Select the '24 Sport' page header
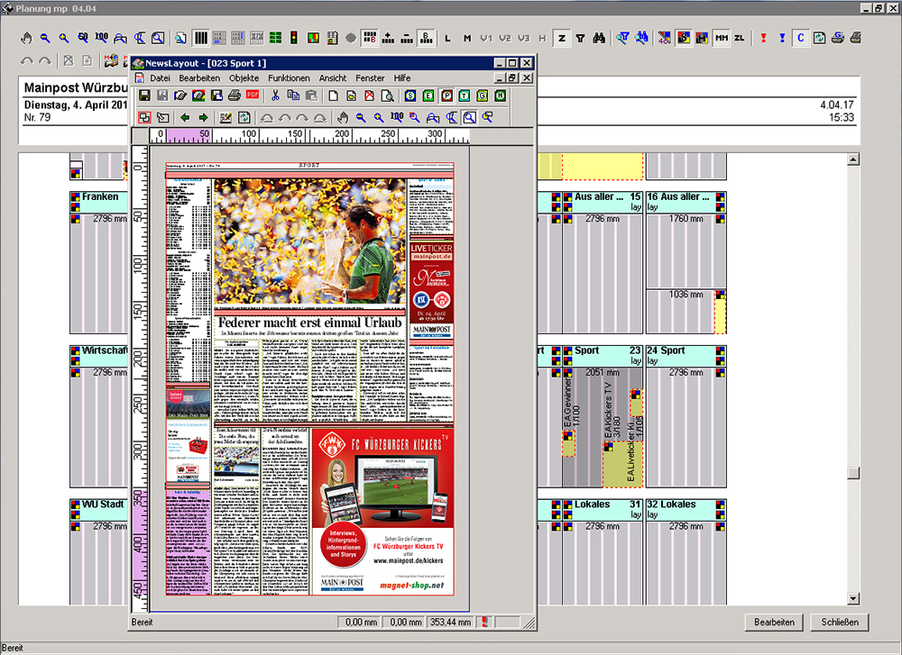Image resolution: width=902 pixels, height=655 pixels. coord(686,356)
